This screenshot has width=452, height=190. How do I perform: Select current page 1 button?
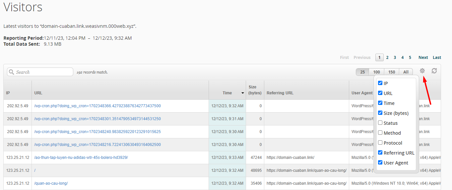coord(379,58)
